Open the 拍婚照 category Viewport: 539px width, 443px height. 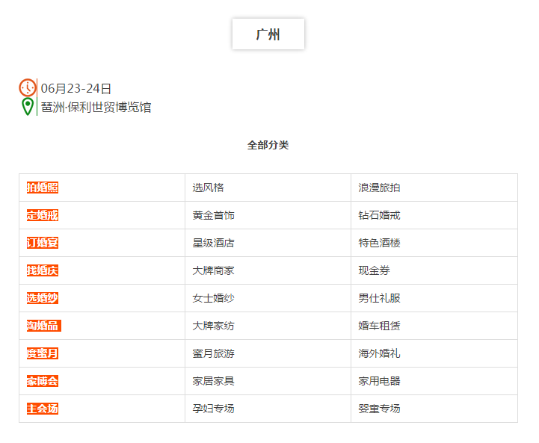pos(43,188)
